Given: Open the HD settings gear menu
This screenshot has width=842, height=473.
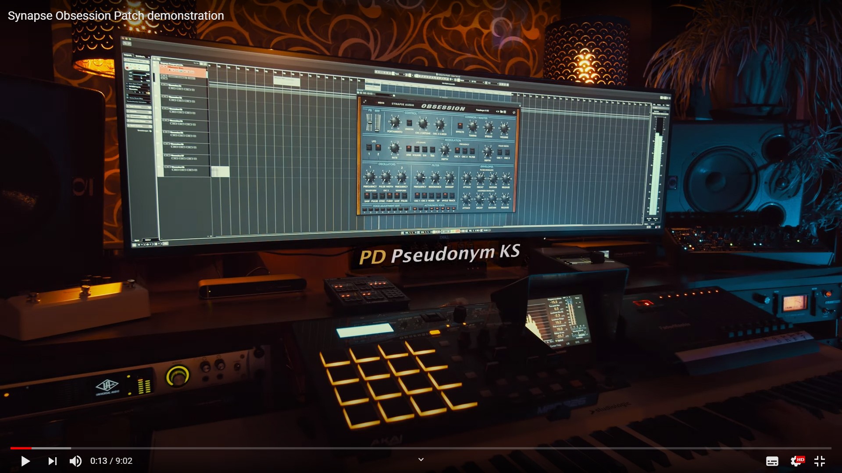Looking at the screenshot, I should [796, 461].
